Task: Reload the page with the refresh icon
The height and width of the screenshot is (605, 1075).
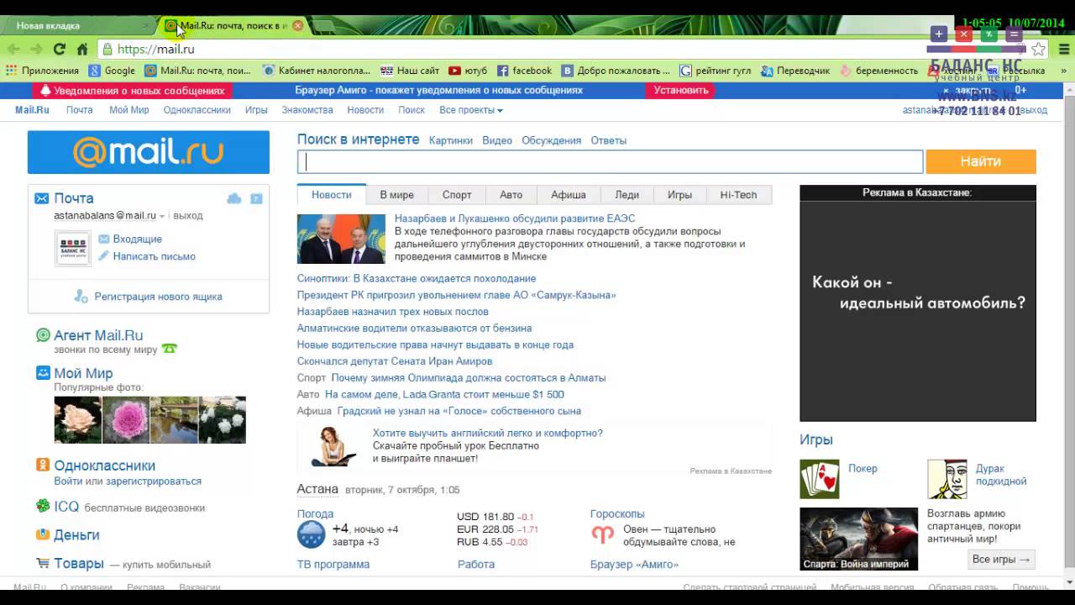Action: [x=60, y=50]
